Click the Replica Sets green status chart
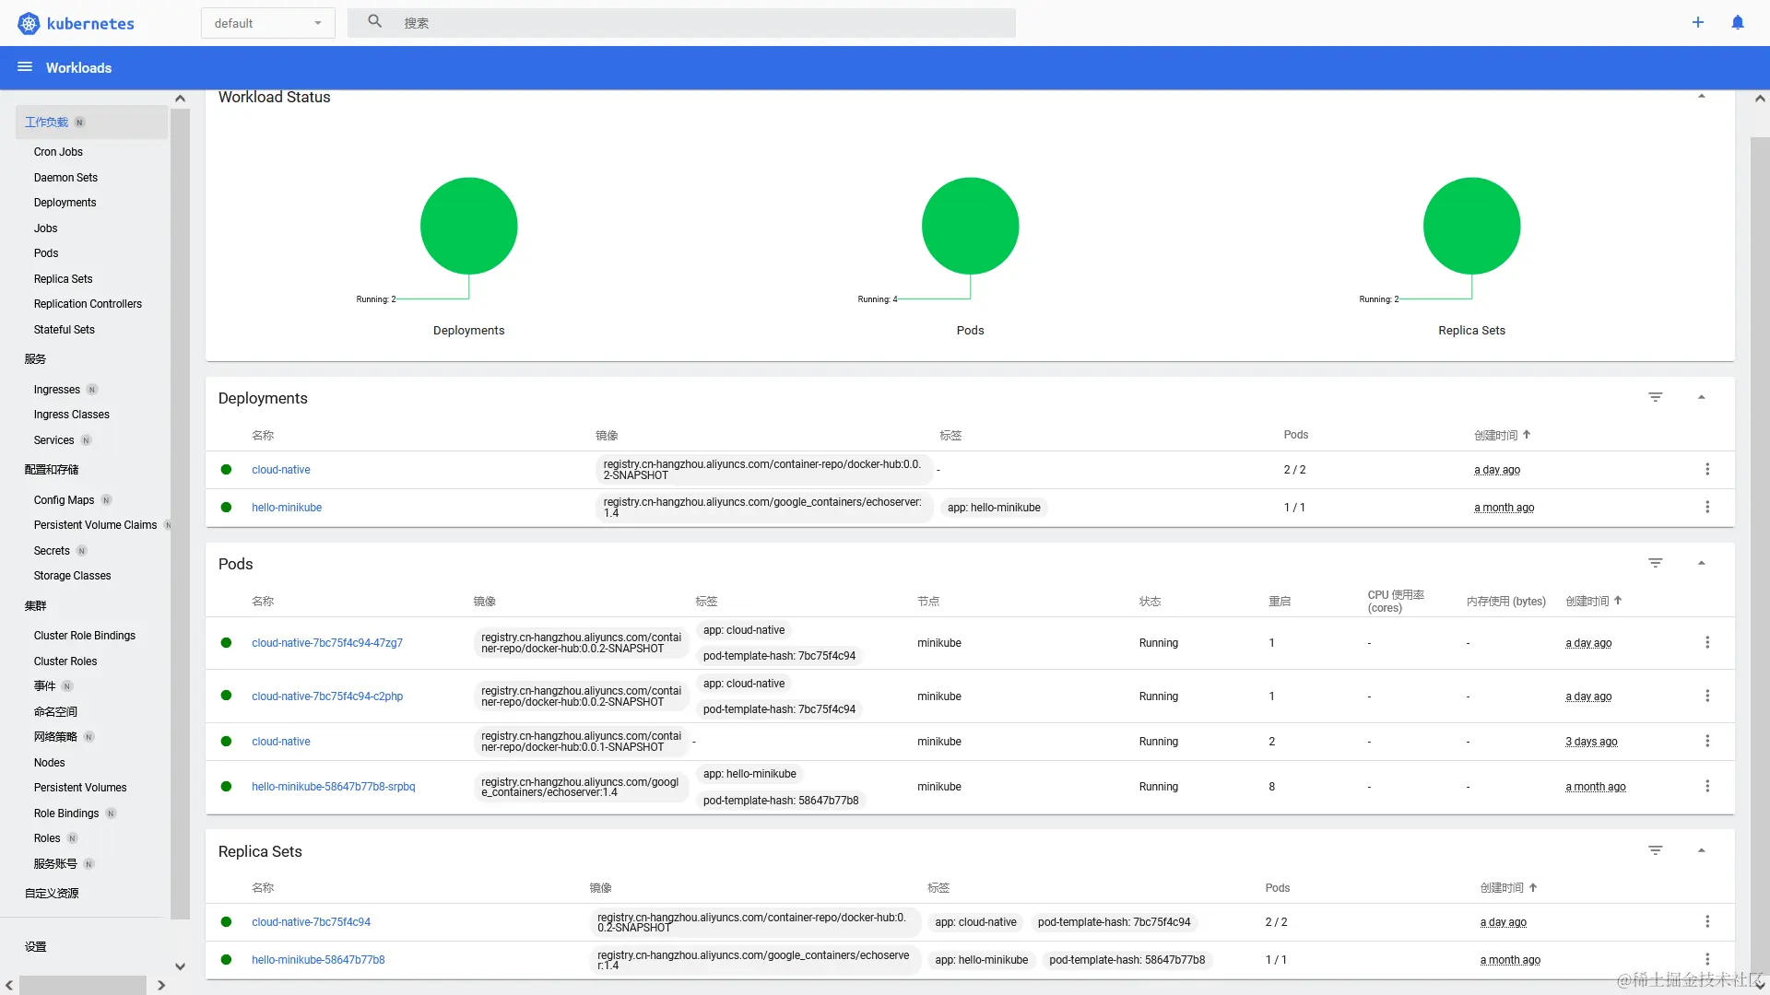The height and width of the screenshot is (995, 1770). [x=1471, y=226]
